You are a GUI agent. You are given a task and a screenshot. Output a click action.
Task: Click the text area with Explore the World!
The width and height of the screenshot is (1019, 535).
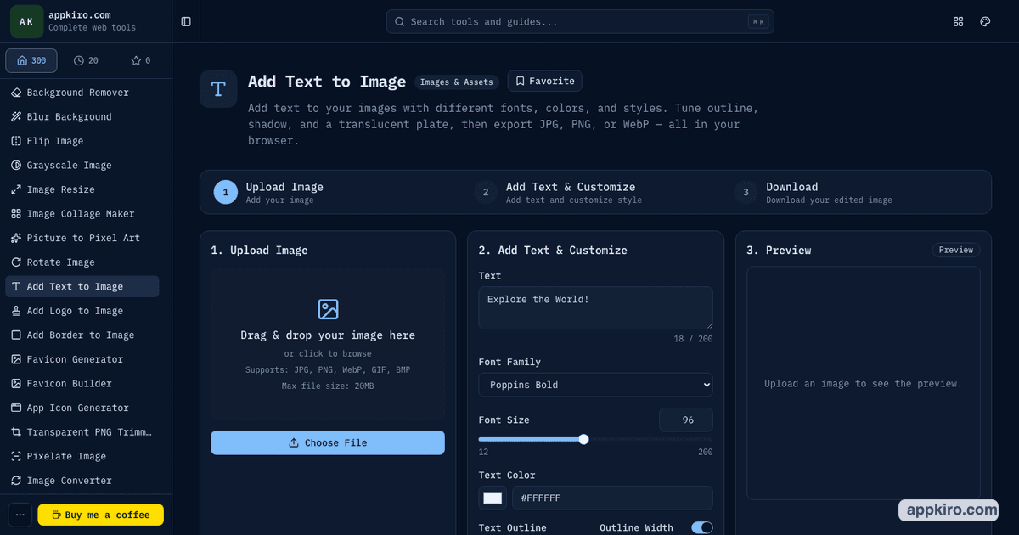[595, 307]
